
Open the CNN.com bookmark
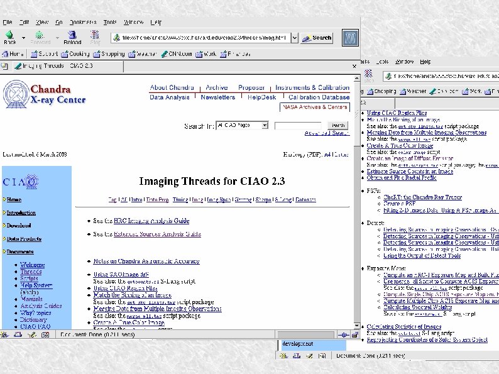click(x=177, y=54)
